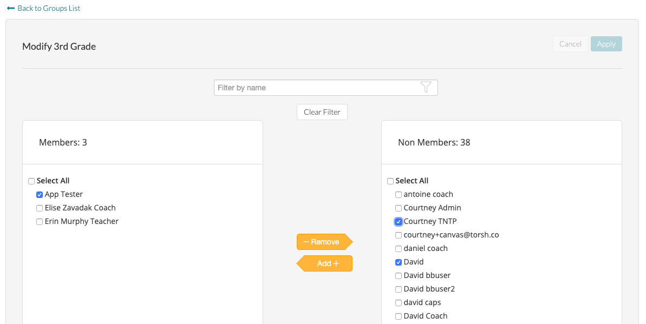Click the Back to Groups List link

tap(44, 8)
